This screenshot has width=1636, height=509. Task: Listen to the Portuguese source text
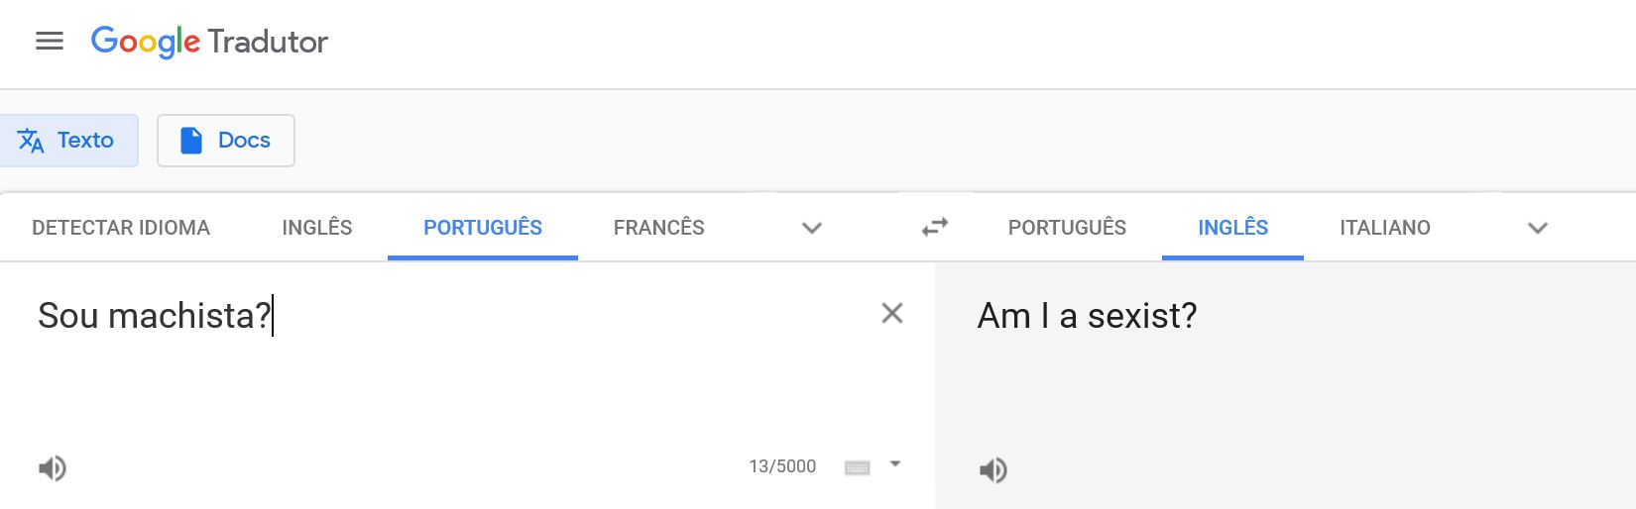53,467
